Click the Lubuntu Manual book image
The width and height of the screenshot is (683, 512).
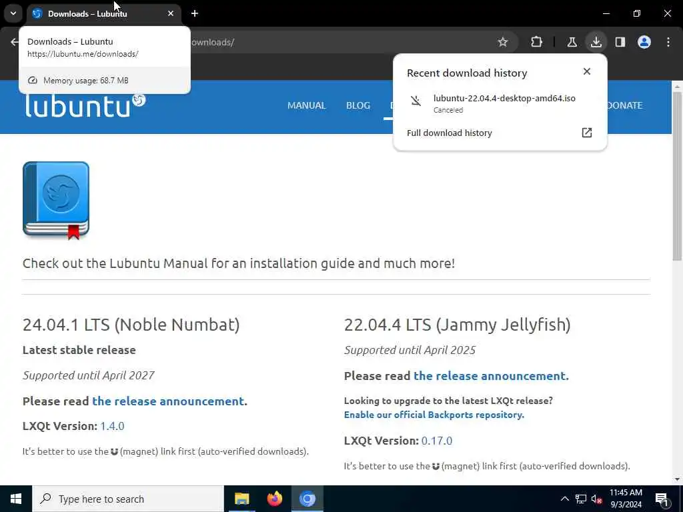(x=56, y=200)
